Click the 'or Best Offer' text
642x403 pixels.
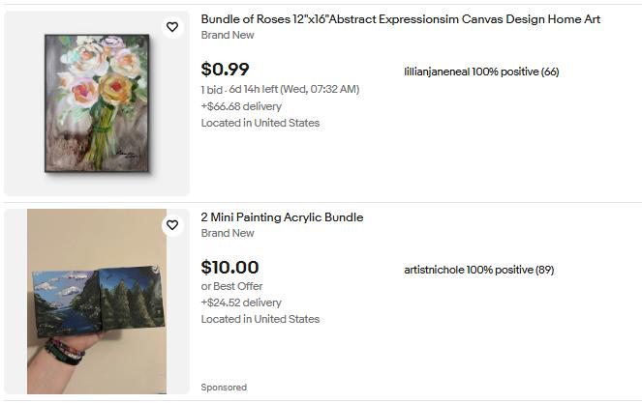click(231, 286)
